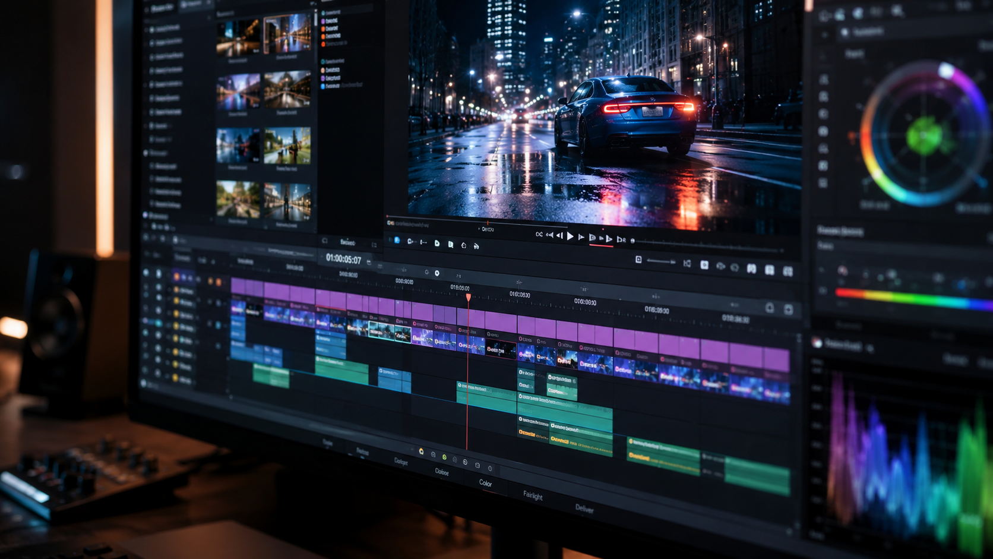Switch to the Color page tab
This screenshot has width=993, height=559.
tap(486, 484)
